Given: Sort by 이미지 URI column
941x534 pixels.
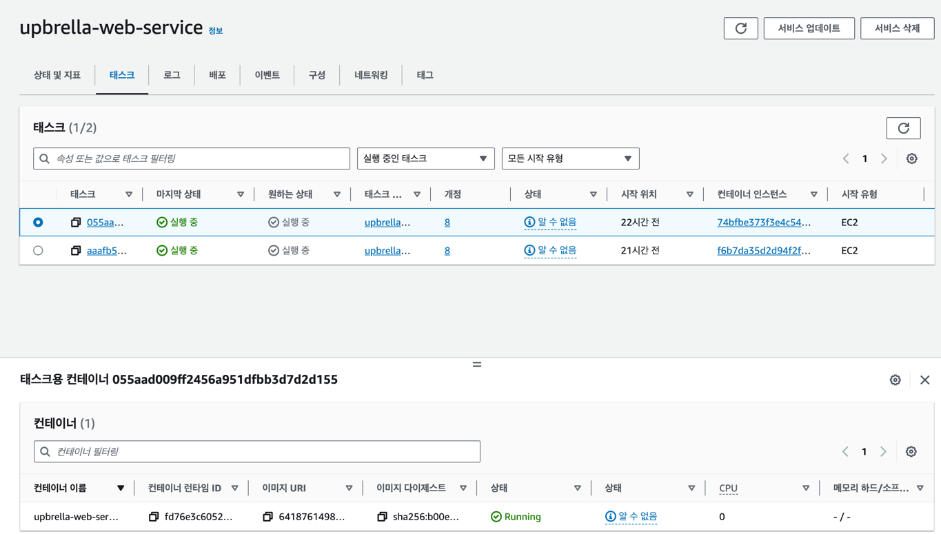Looking at the screenshot, I should click(349, 489).
